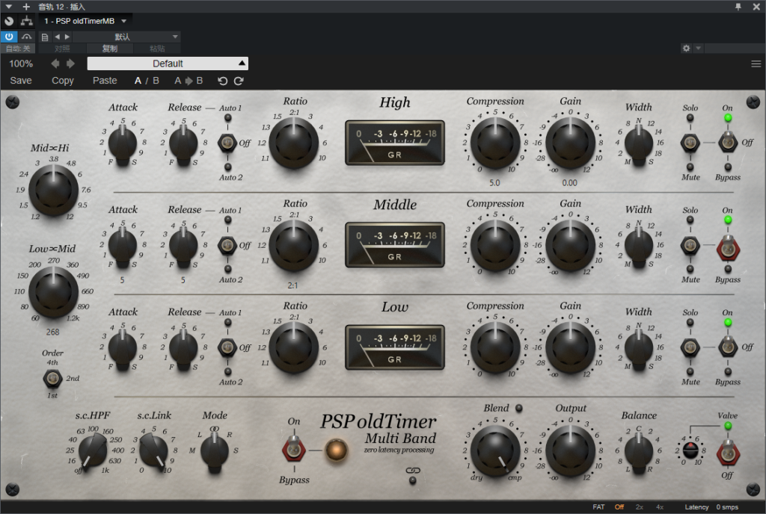Viewport: 766px width, 514px height.
Task: Click the High band Compression knob
Action: [495, 143]
